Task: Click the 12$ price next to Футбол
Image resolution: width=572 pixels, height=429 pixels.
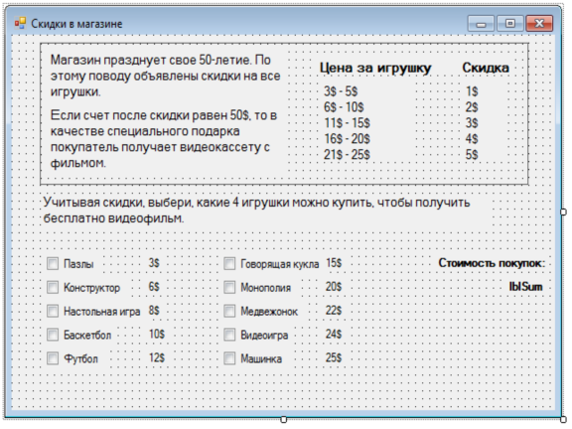Action: pyautogui.click(x=157, y=357)
